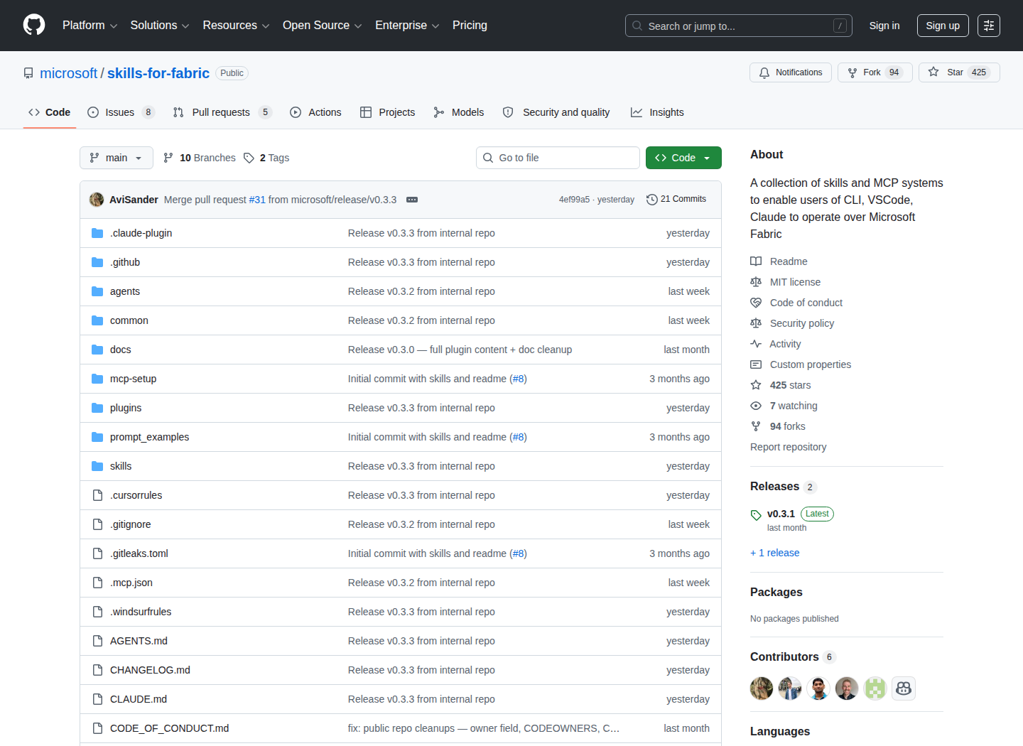Open the AGENTS.md file
This screenshot has height=746, width=1023.
pyautogui.click(x=139, y=641)
